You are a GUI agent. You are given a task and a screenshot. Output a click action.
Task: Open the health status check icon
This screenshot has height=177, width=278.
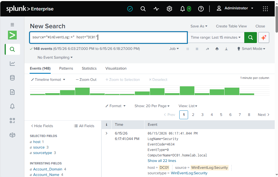[x=130, y=9]
